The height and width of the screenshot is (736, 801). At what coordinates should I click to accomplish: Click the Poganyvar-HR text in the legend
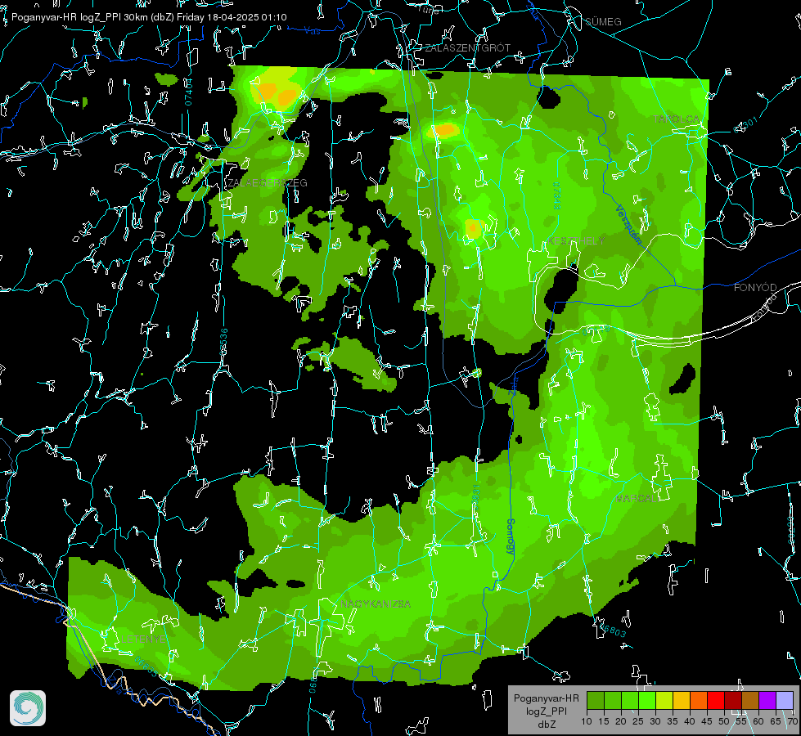coord(546,698)
